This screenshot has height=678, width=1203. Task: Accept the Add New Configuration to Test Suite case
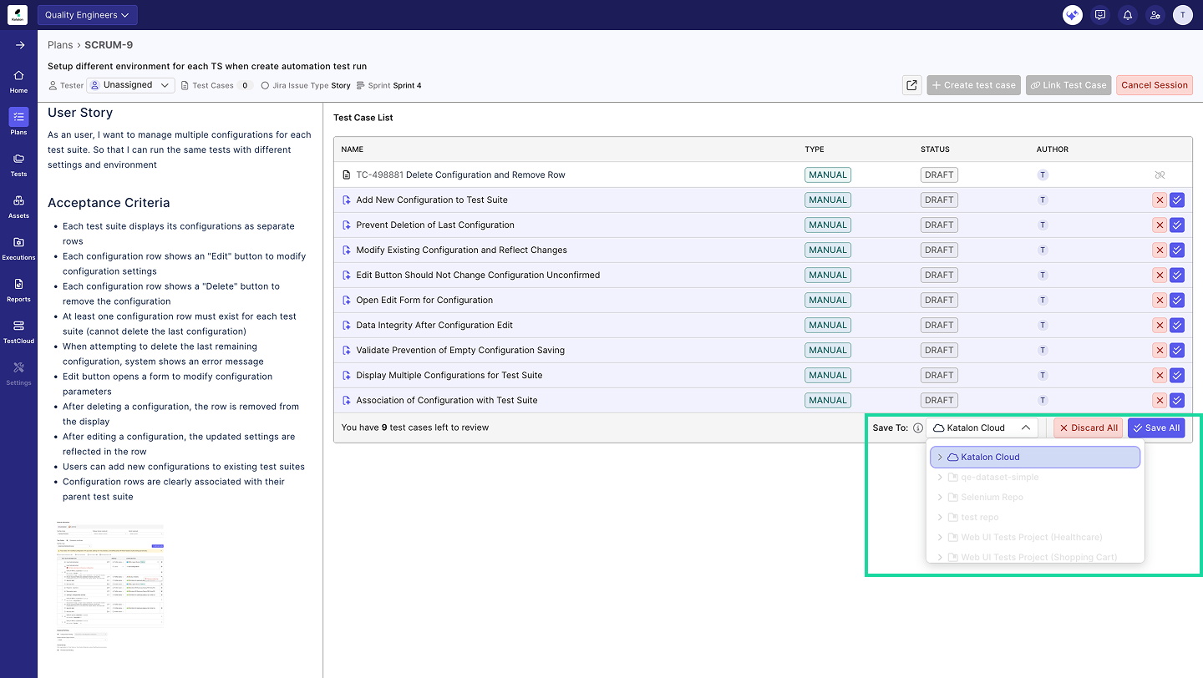click(1177, 200)
